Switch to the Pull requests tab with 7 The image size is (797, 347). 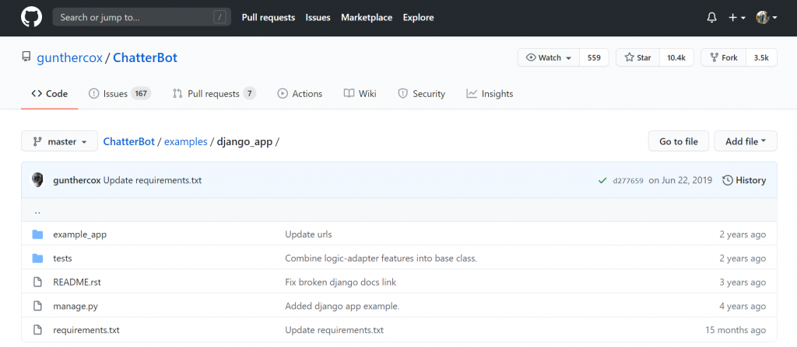click(x=214, y=94)
